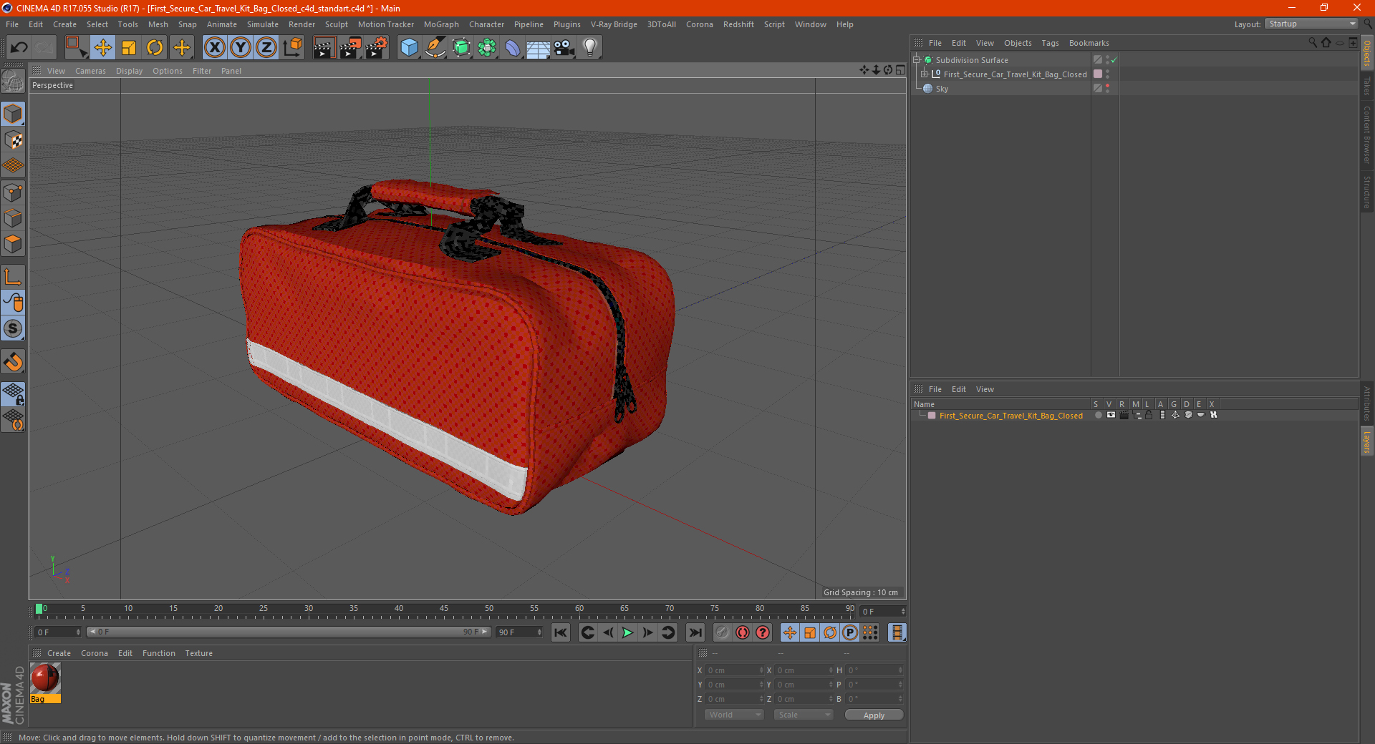Open the World coordinate dropdown
Viewport: 1375px width, 744px height.
click(734, 715)
